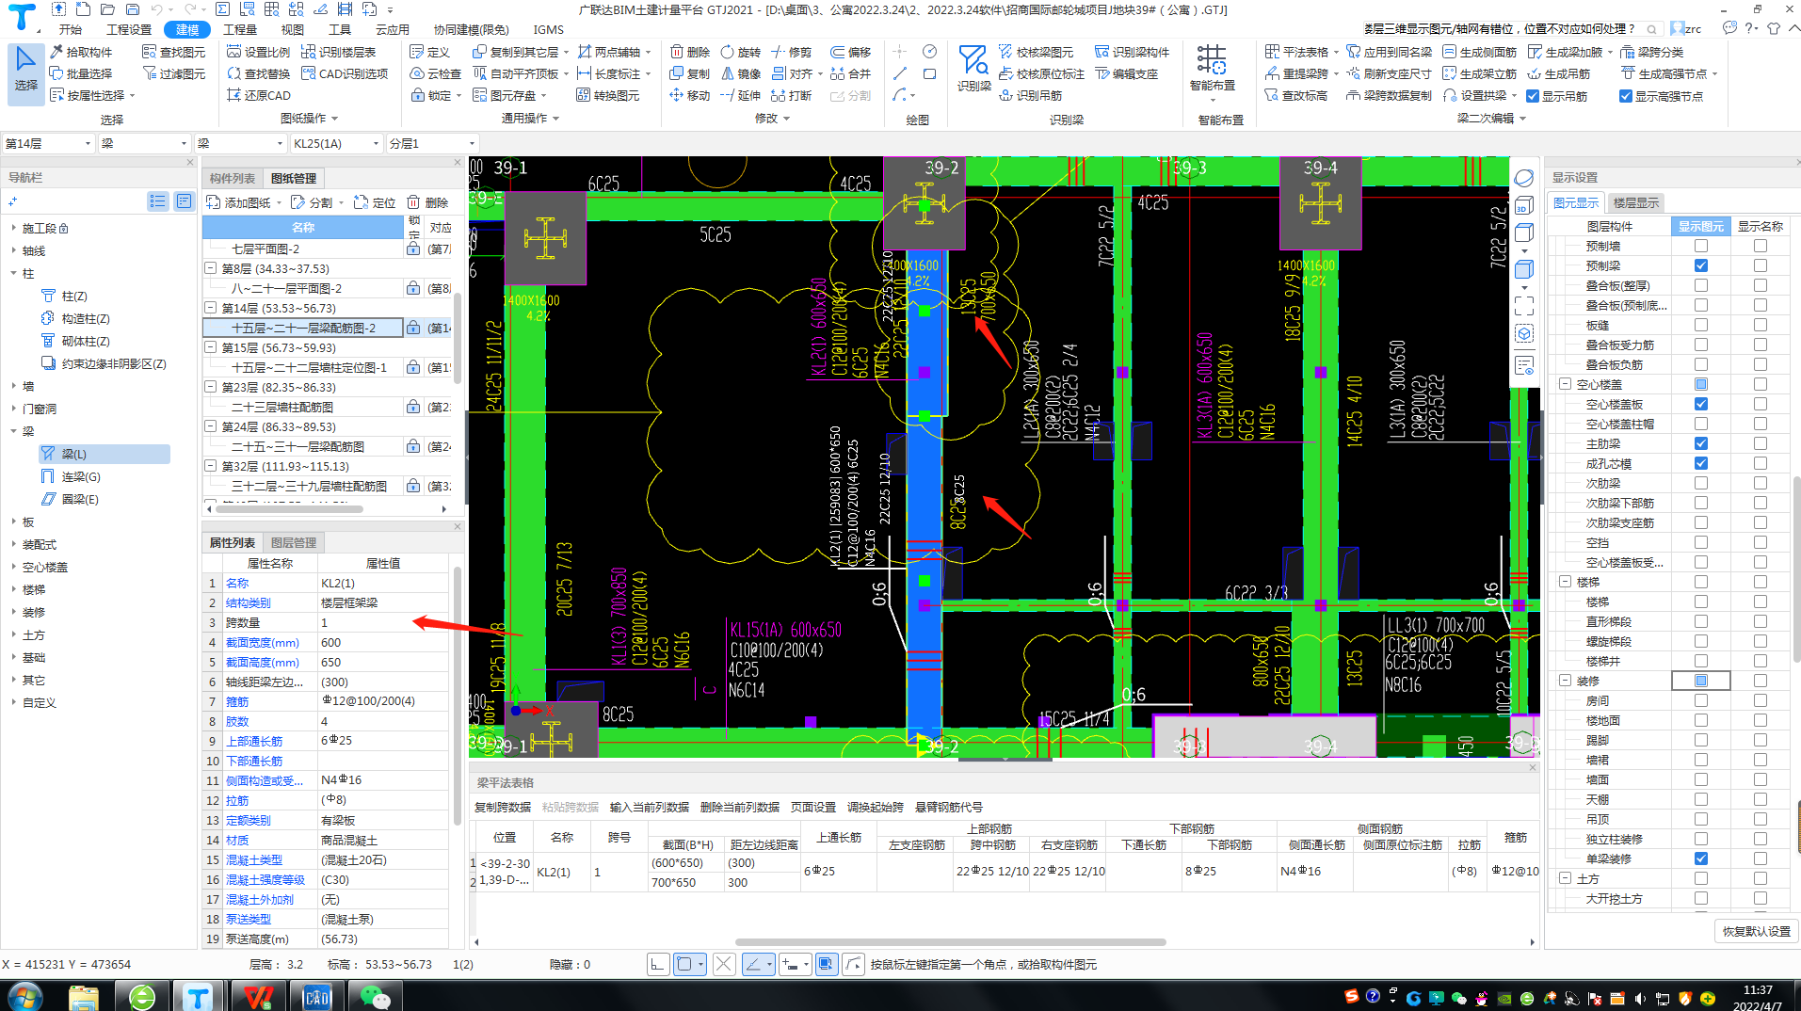Click the full-screen extents icon beside canvas
This screenshot has width=1801, height=1011.
[1524, 306]
